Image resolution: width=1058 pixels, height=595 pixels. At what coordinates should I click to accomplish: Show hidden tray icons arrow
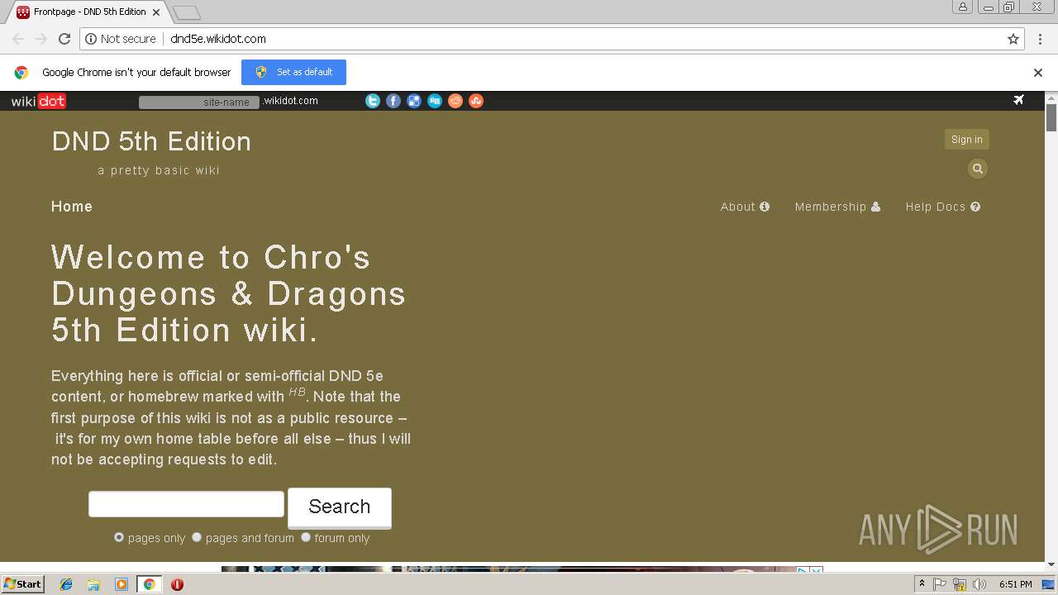click(922, 584)
